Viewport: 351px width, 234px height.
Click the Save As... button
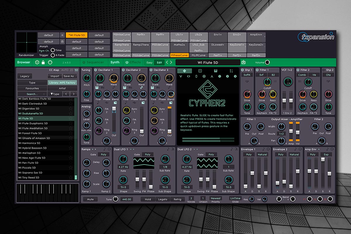click(x=70, y=76)
